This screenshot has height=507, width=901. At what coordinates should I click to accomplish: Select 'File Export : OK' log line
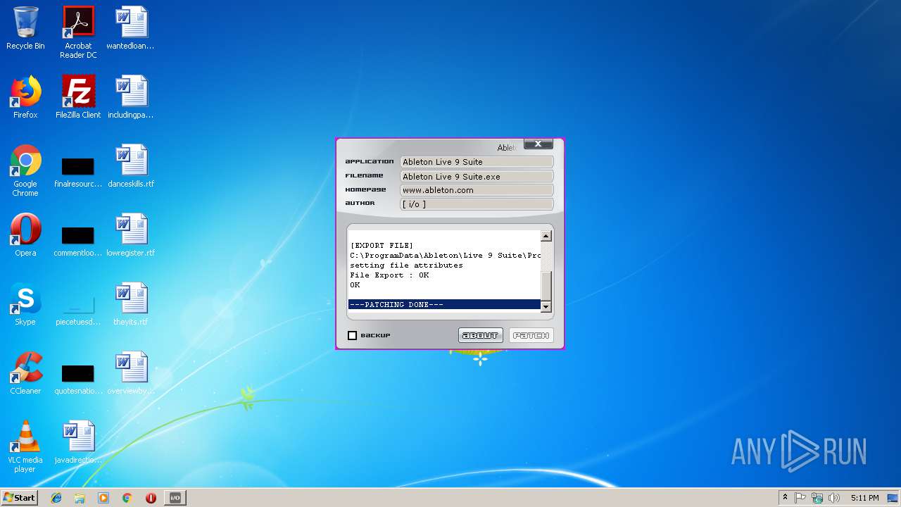click(389, 275)
